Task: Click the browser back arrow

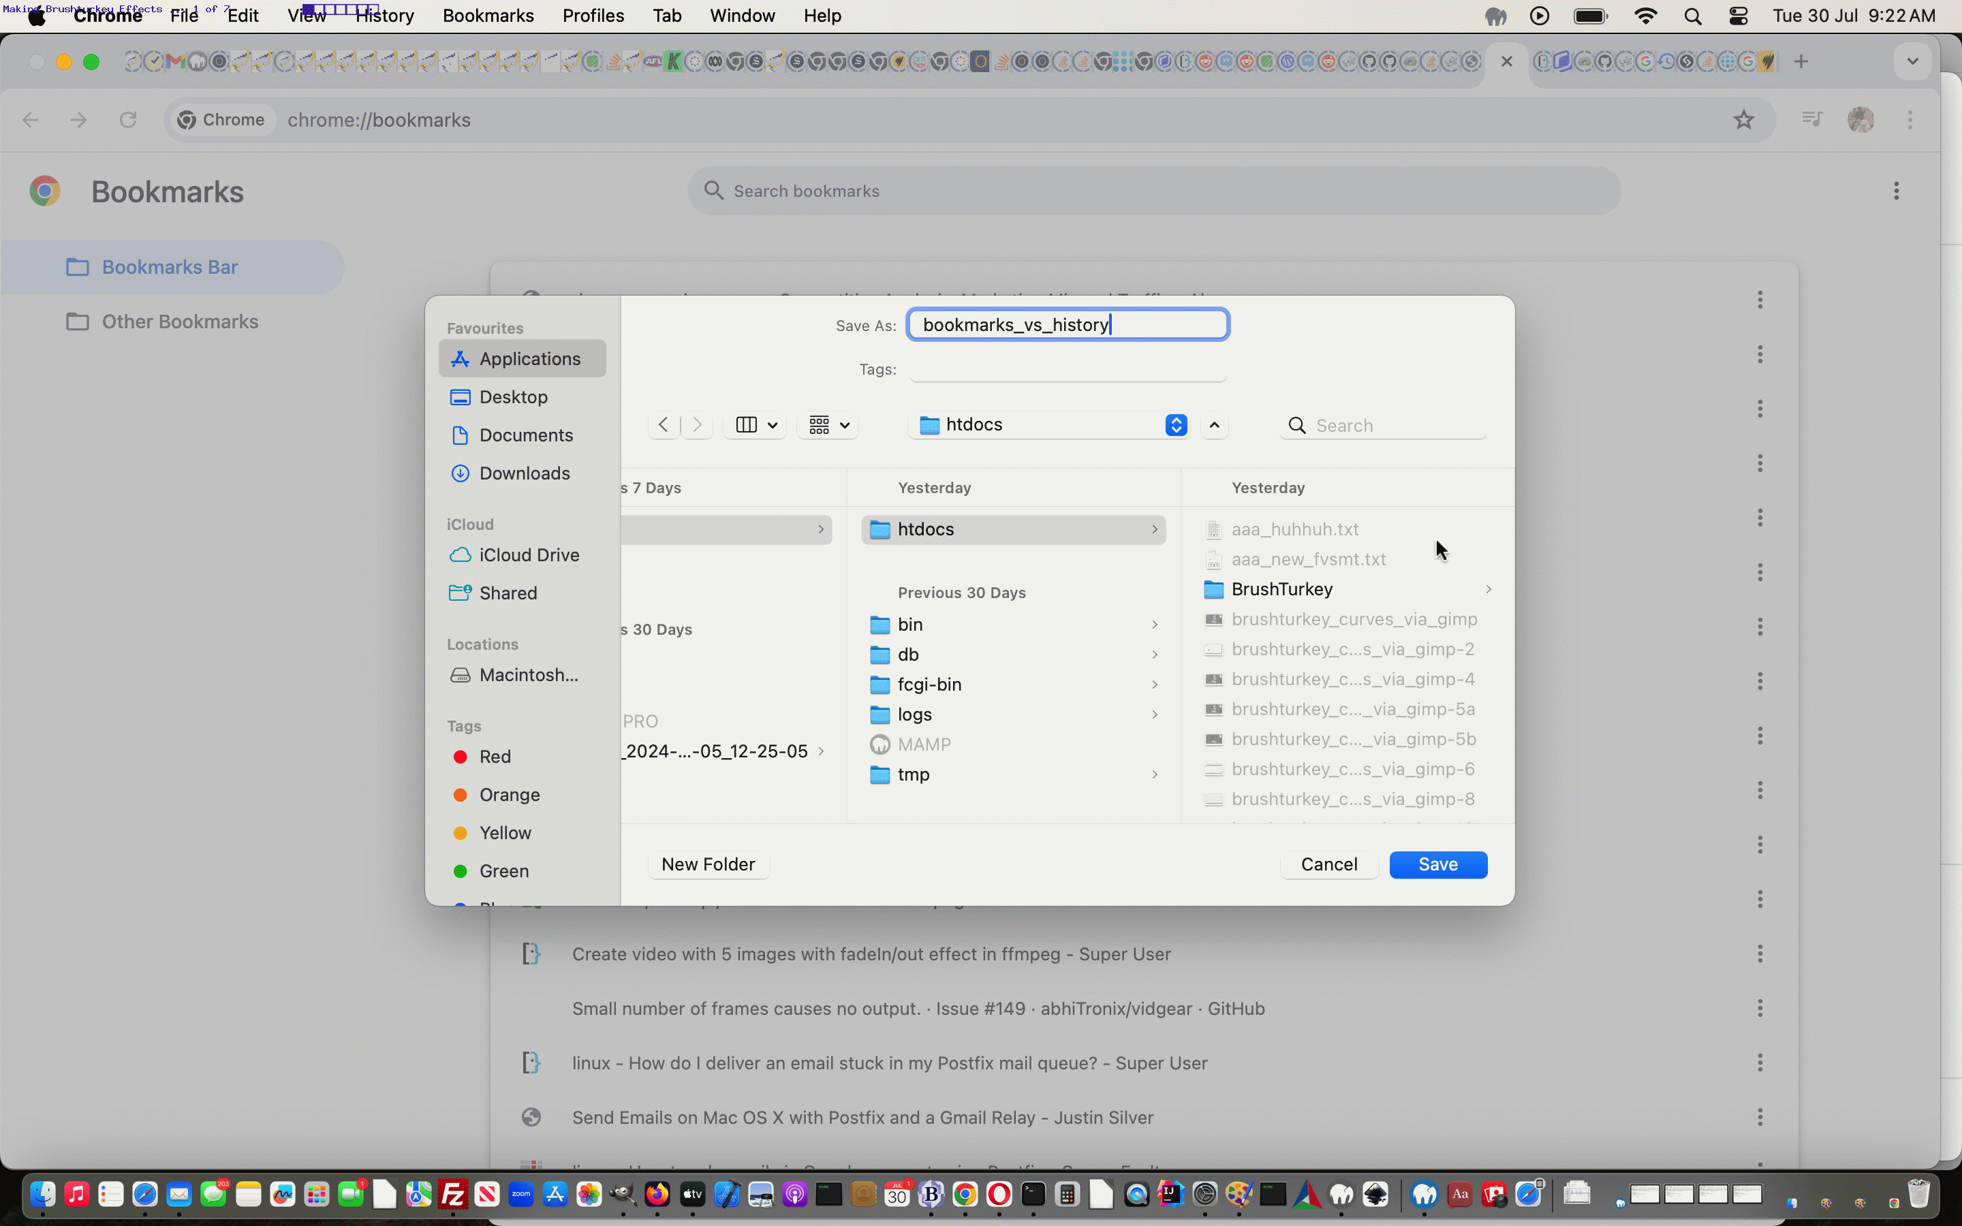Action: 30,120
